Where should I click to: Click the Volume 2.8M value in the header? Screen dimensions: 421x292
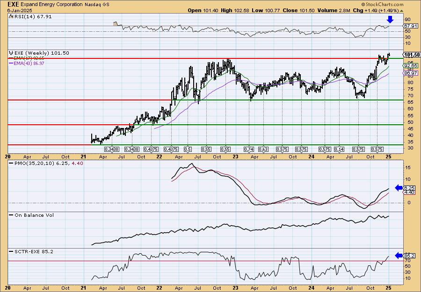334,10
